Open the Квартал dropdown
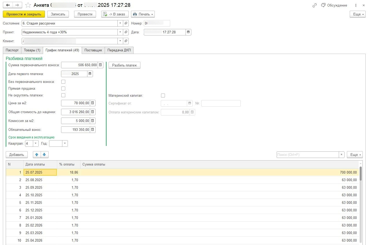Image resolution: width=368 pixels, height=245 pixels. click(35, 143)
